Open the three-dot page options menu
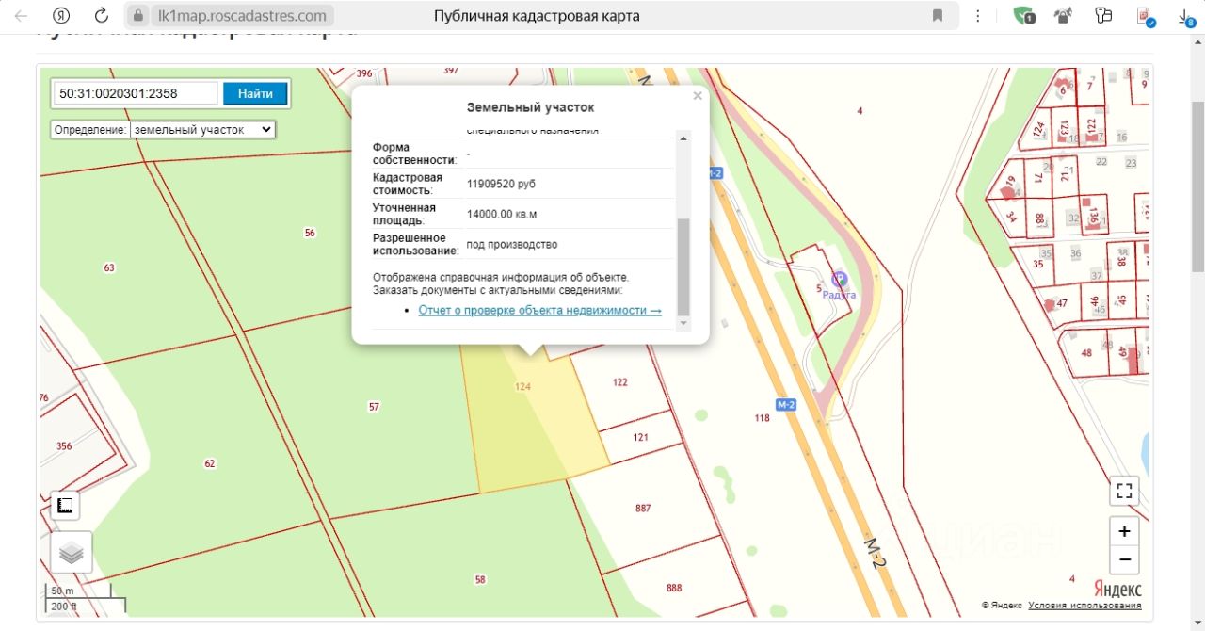This screenshot has height=631, width=1205. pos(978,16)
